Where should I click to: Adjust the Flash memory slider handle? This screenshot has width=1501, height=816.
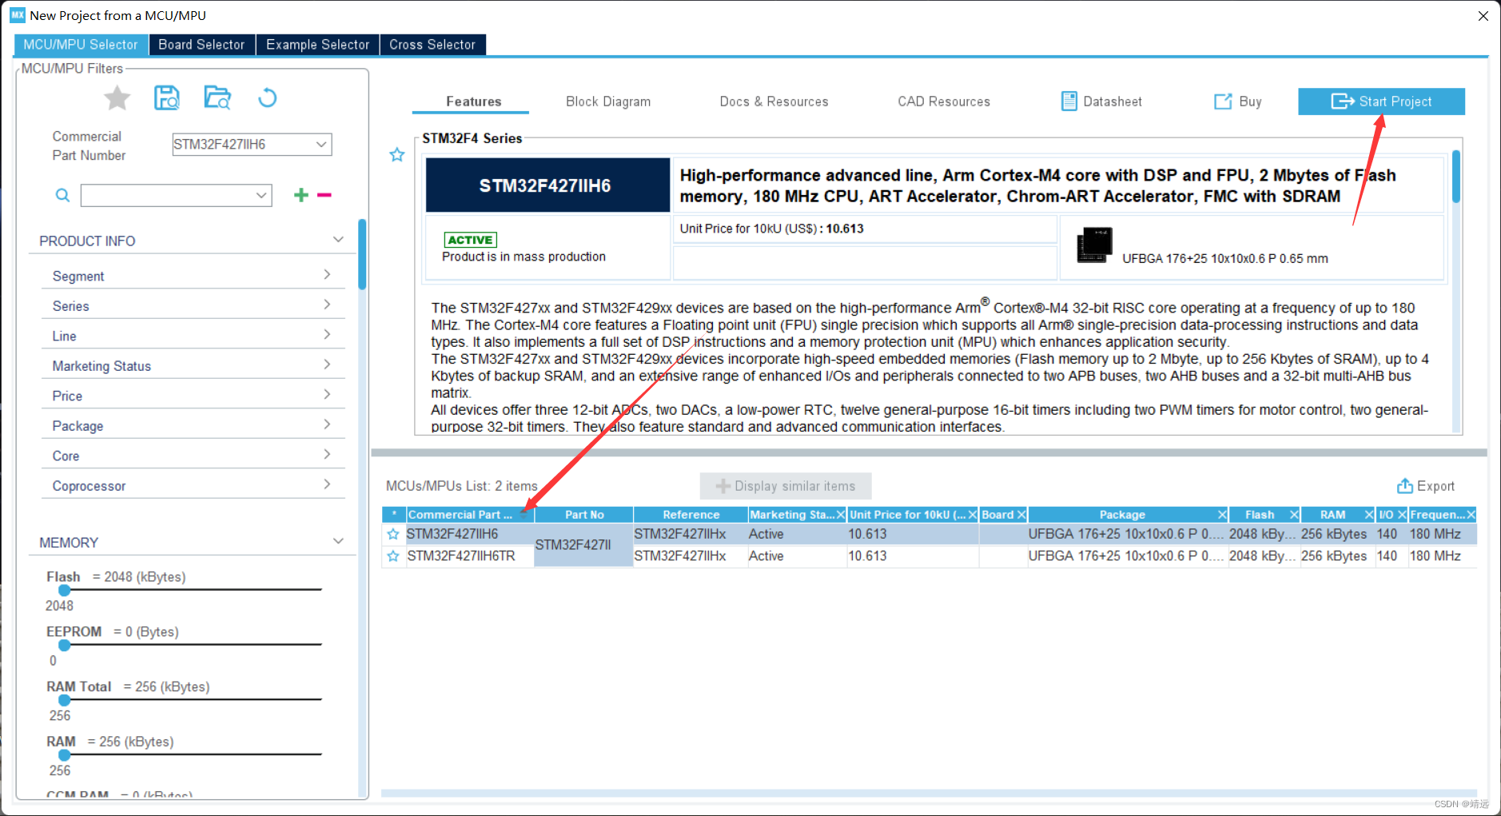pyautogui.click(x=65, y=590)
